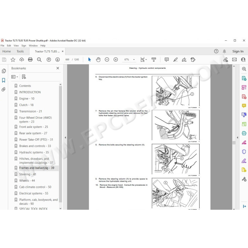Collapse the right tools pane arrow
Screen dimensions: 248x248
237,137
